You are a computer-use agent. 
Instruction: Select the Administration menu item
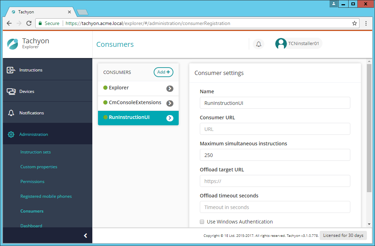(x=48, y=134)
